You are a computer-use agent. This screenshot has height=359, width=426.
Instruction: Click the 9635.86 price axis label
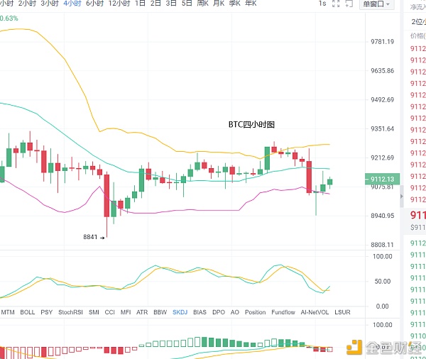pyautogui.click(x=383, y=71)
